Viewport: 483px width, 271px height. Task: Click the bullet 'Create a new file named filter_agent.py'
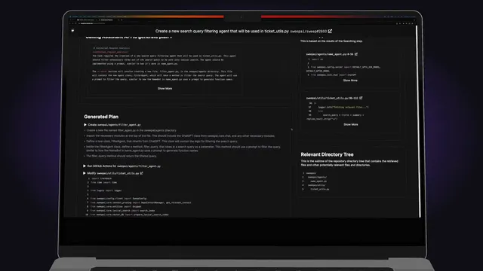click(x=131, y=130)
